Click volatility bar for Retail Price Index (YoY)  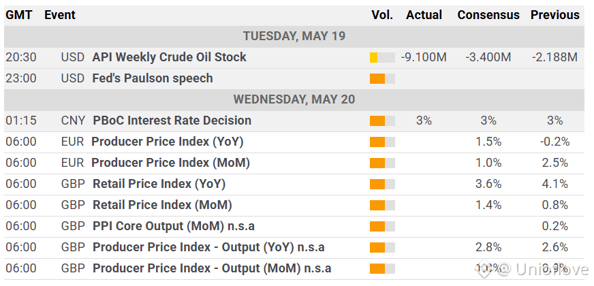pos(382,184)
